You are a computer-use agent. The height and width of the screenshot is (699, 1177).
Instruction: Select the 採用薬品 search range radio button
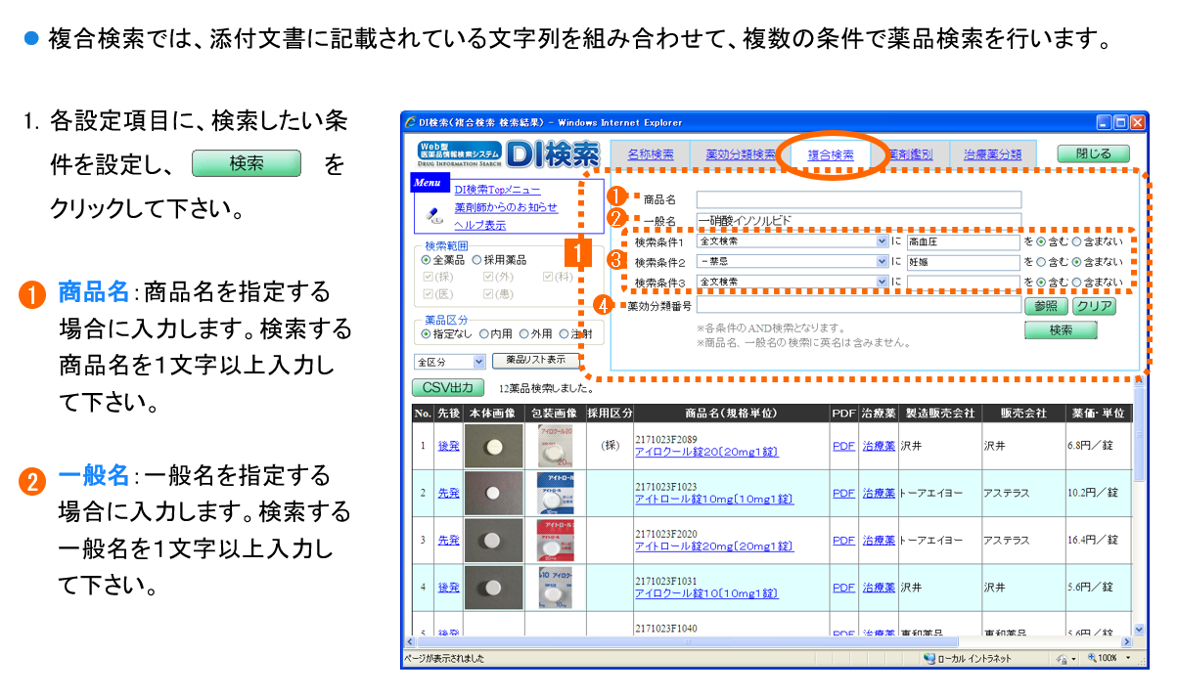click(476, 260)
